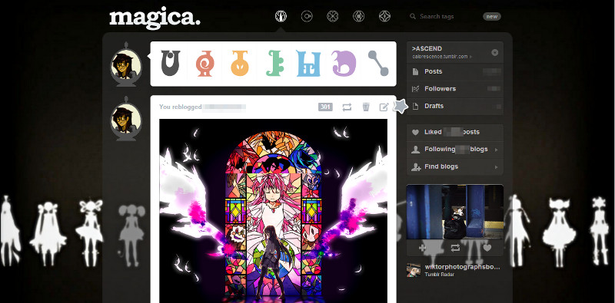
Task: Click the 'You reblogged' text
Action: click(x=181, y=107)
